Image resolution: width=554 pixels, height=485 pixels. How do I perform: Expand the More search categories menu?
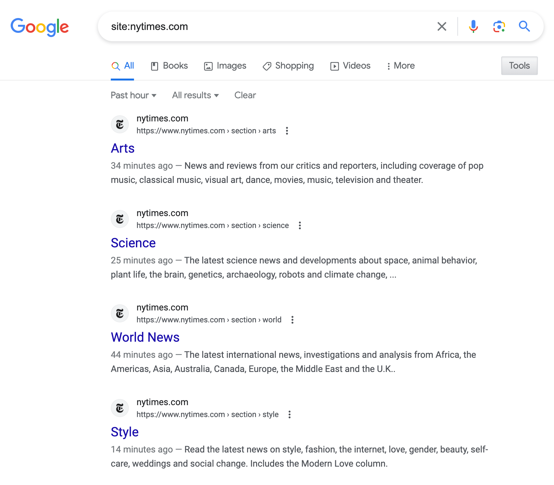click(x=400, y=66)
